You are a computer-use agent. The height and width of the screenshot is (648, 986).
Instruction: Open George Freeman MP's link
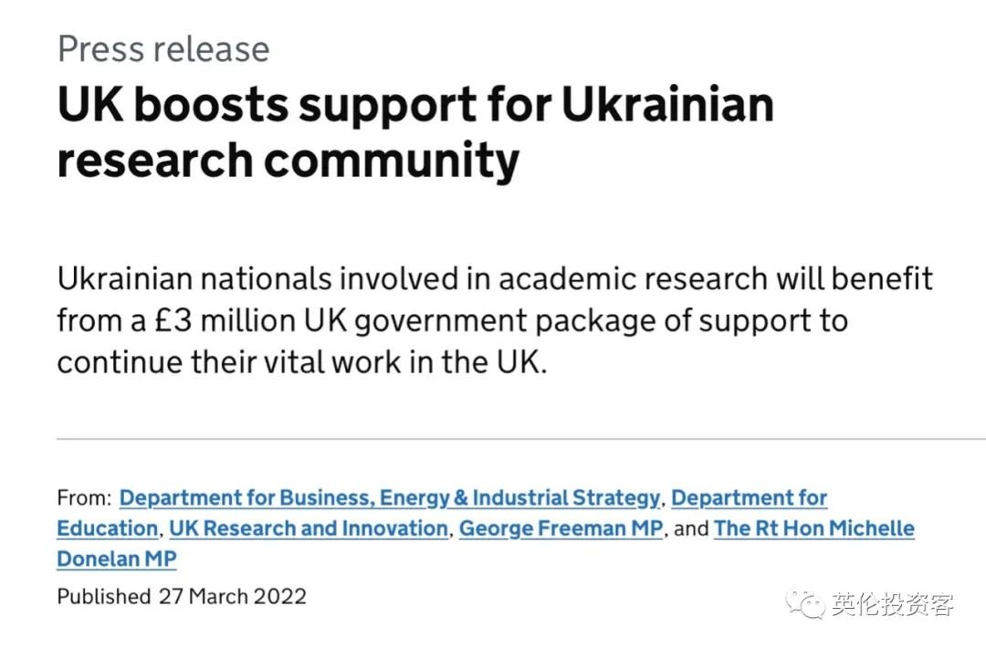(x=561, y=528)
